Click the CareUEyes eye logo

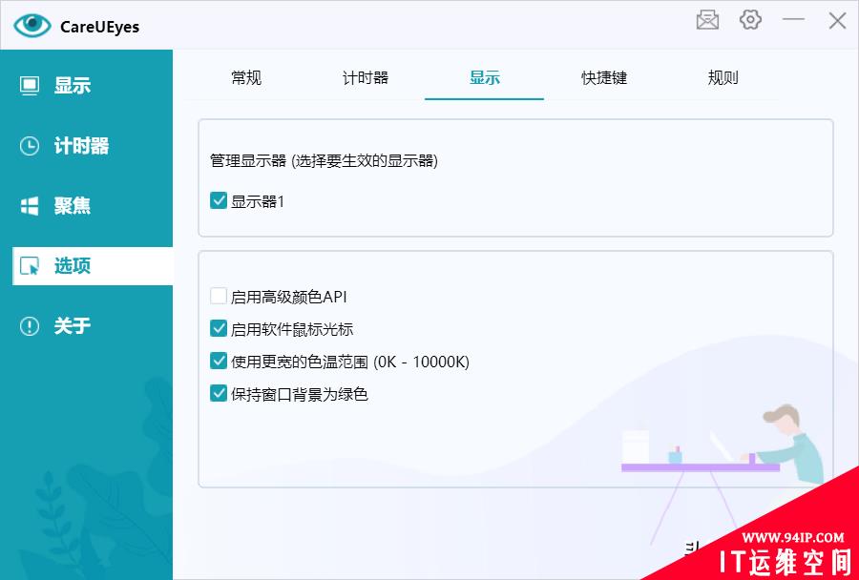[32, 25]
